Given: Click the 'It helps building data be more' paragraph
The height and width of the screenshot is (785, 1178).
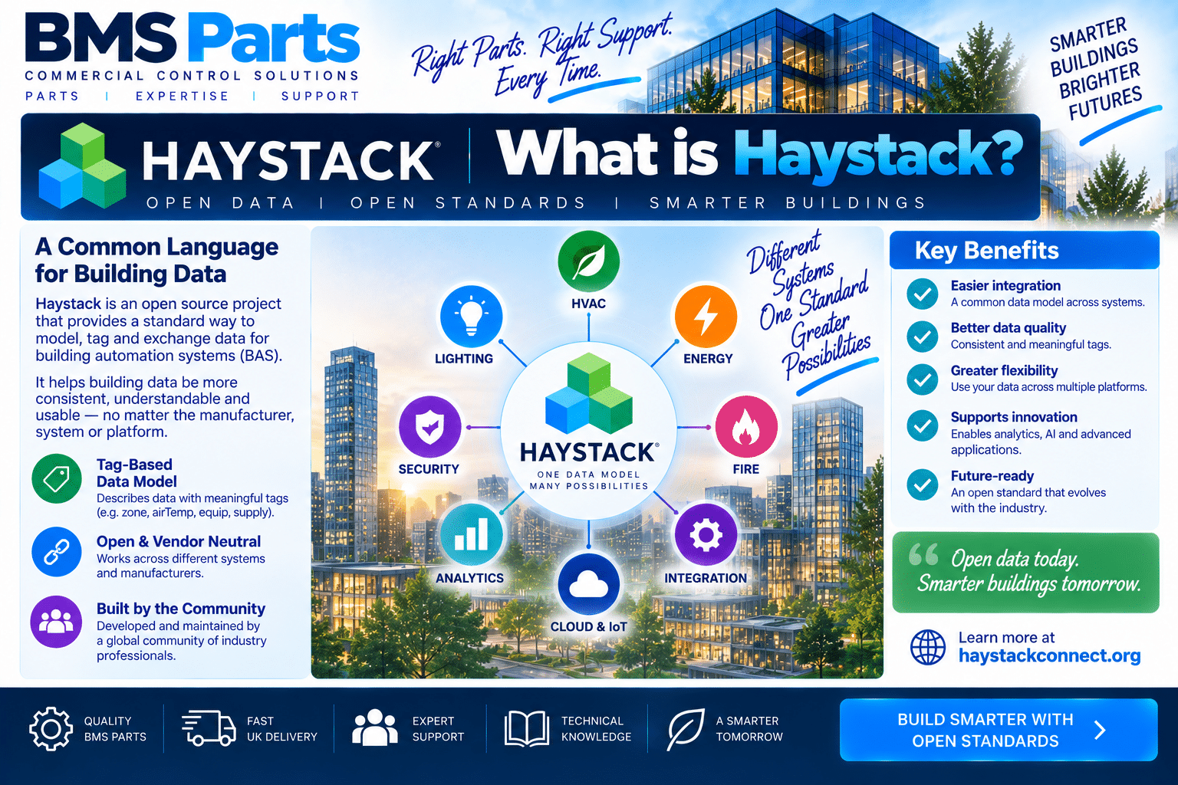Looking at the screenshot, I should [x=164, y=406].
